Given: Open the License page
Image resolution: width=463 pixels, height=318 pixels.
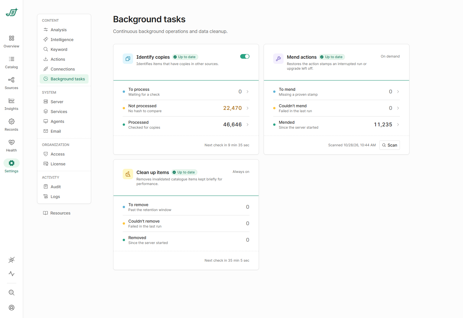Looking at the screenshot, I should tap(64, 164).
